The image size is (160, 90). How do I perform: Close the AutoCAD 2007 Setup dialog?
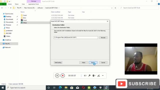pos(107,21)
